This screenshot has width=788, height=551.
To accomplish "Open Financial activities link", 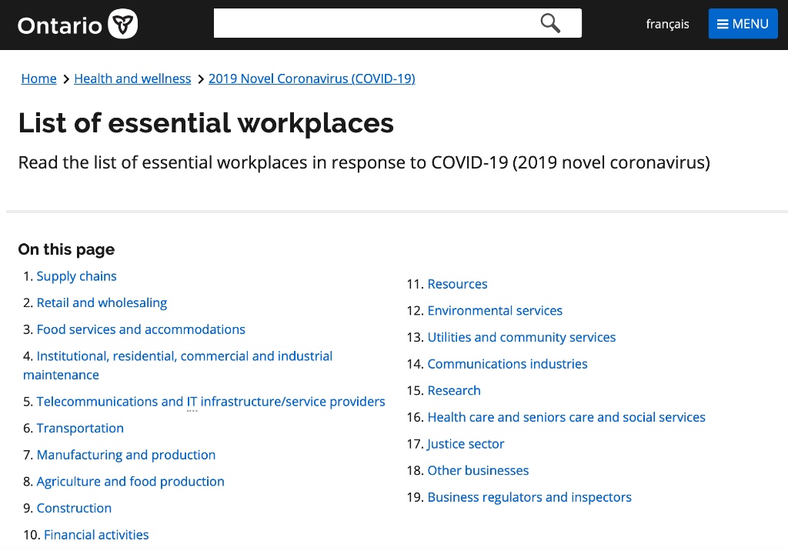I will [96, 535].
